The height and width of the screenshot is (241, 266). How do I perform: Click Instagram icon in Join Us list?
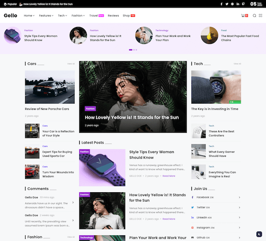tap(192, 228)
